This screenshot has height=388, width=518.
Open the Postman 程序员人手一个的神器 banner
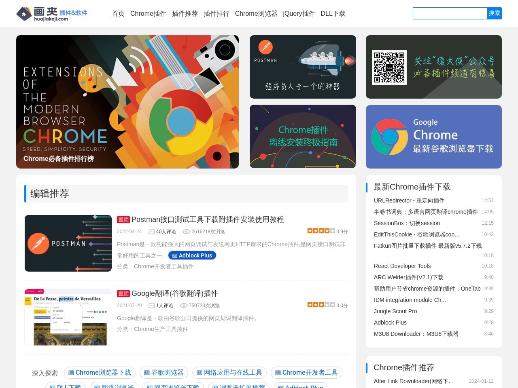pyautogui.click(x=303, y=67)
